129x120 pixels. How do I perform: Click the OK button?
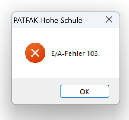(x=85, y=91)
